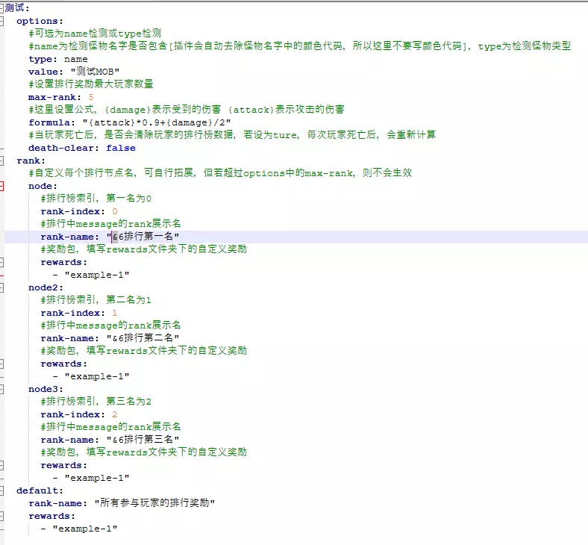
Task: Collapse the rank: block fold marker
Action: click(1, 161)
